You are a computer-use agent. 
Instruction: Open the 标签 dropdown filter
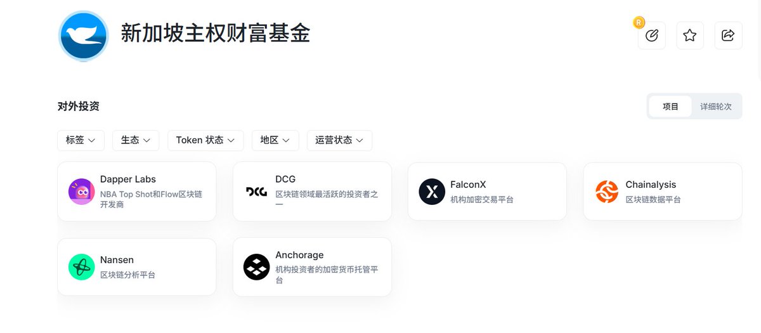(x=81, y=140)
